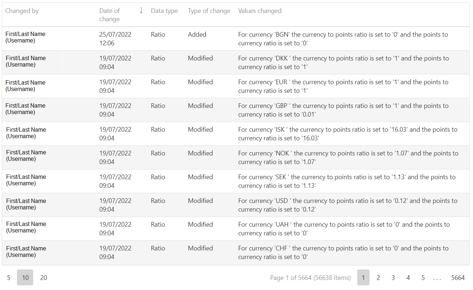Click the Date of change column header

tap(110, 15)
